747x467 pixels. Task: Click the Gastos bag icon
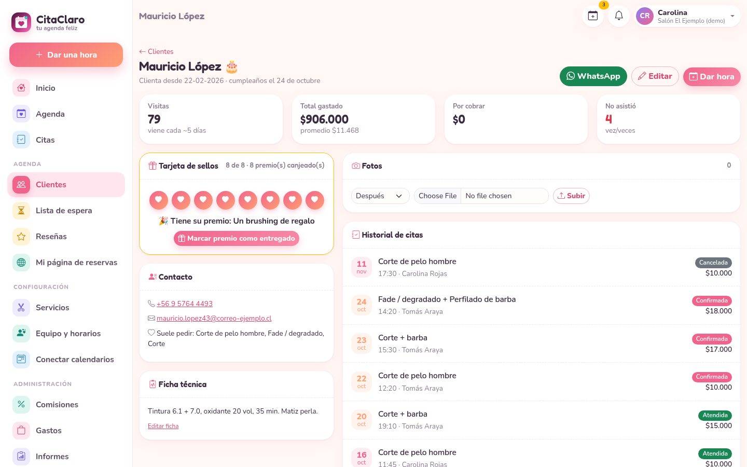coord(21,430)
